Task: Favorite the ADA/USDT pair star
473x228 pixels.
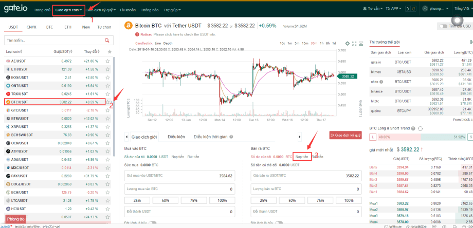Action: coord(107,159)
